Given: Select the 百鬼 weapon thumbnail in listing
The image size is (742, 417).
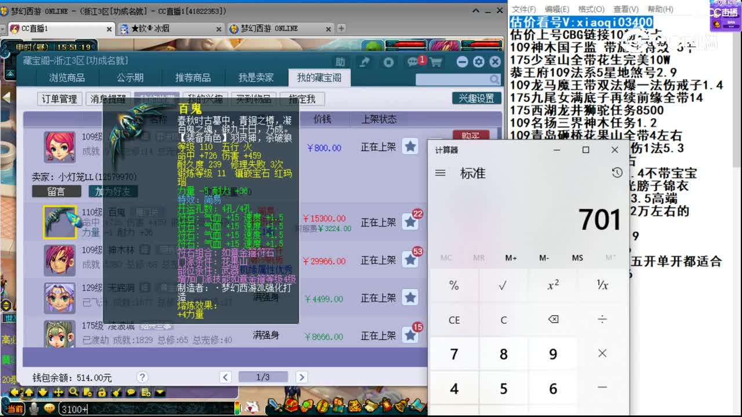Looking at the screenshot, I should pos(60,222).
